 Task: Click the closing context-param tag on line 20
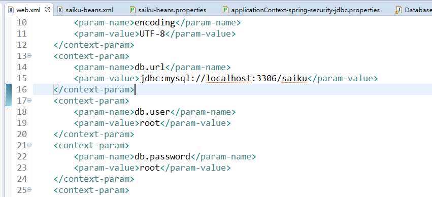click(x=94, y=134)
